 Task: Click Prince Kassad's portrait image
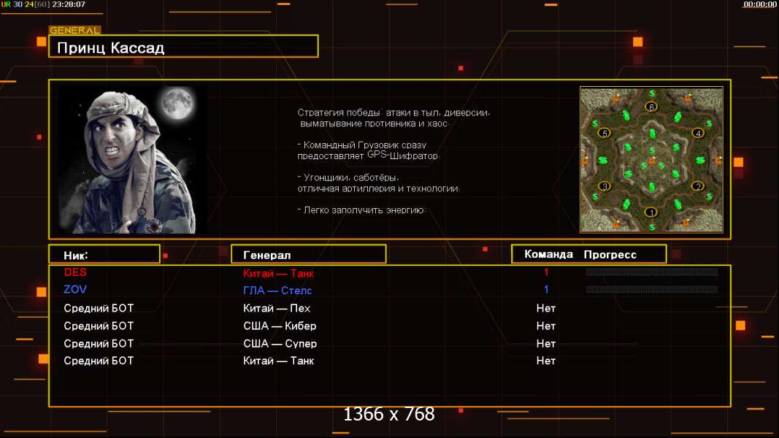131,159
